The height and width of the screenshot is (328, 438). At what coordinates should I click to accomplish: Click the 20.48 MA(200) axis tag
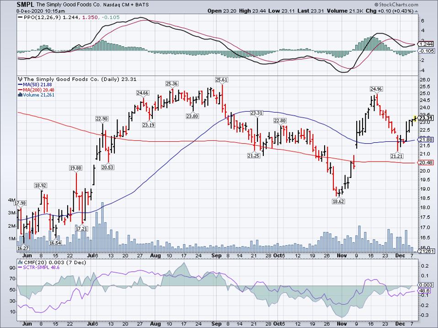coord(426,162)
